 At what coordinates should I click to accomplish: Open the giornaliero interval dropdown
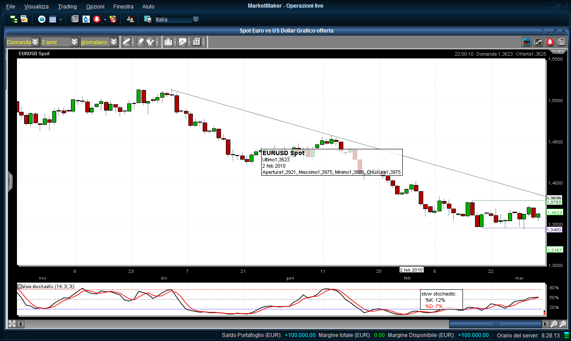[114, 42]
